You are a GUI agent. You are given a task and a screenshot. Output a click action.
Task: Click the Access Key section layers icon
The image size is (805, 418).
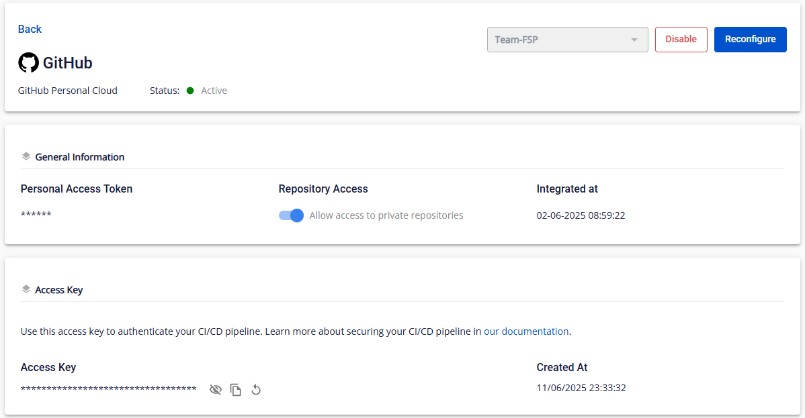pyautogui.click(x=26, y=289)
